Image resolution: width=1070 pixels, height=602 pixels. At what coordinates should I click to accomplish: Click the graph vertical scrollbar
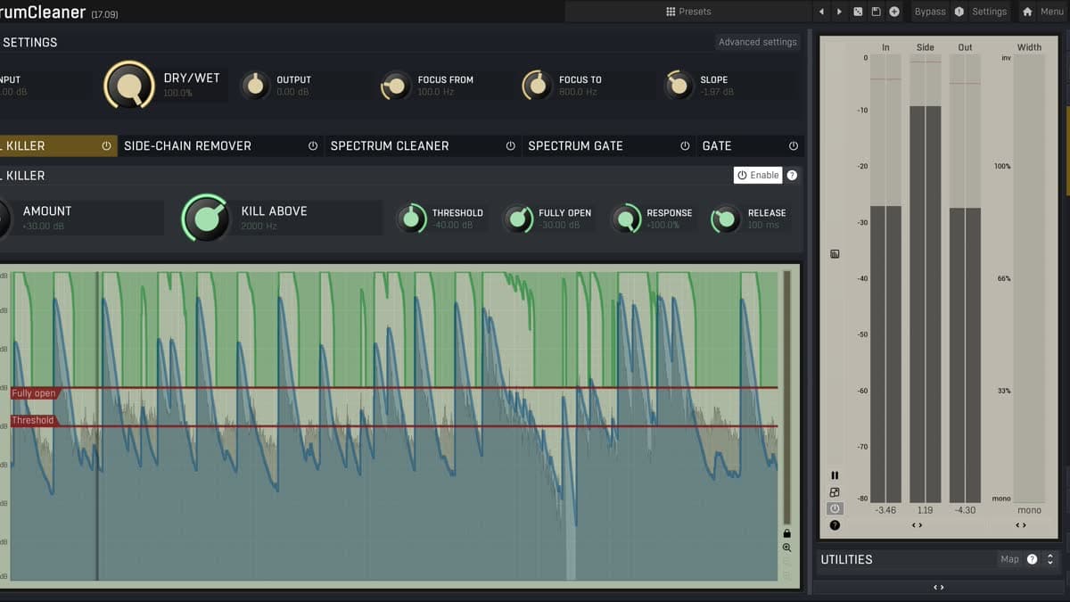(786, 398)
